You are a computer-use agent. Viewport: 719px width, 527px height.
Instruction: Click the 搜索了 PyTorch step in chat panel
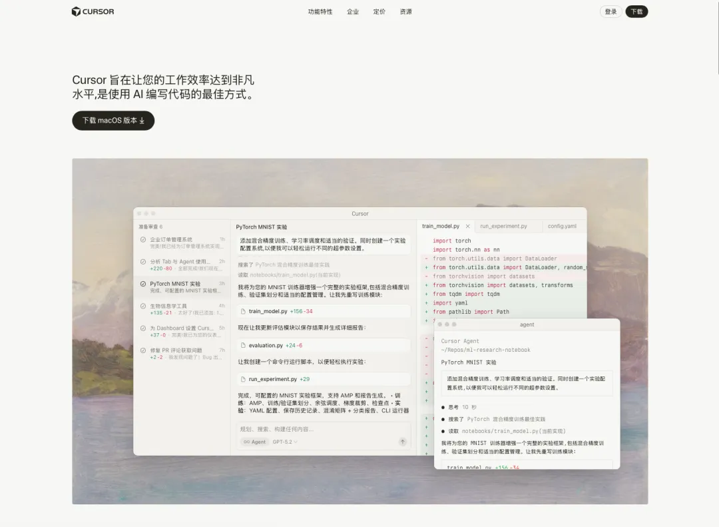click(x=284, y=265)
